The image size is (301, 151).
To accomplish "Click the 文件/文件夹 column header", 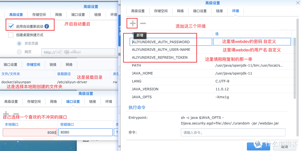I will (11, 74).
